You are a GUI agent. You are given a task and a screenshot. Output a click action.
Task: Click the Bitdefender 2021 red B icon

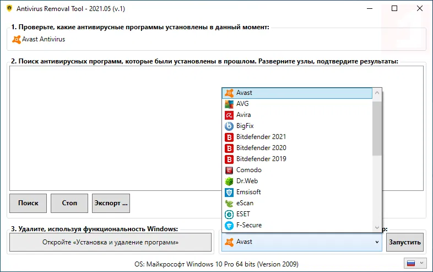point(229,137)
